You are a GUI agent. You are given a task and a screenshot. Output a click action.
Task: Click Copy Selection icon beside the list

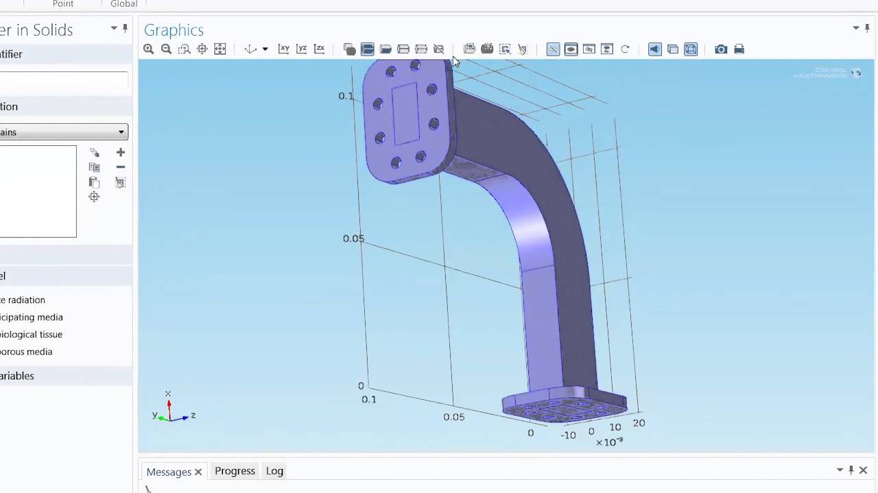95,167
